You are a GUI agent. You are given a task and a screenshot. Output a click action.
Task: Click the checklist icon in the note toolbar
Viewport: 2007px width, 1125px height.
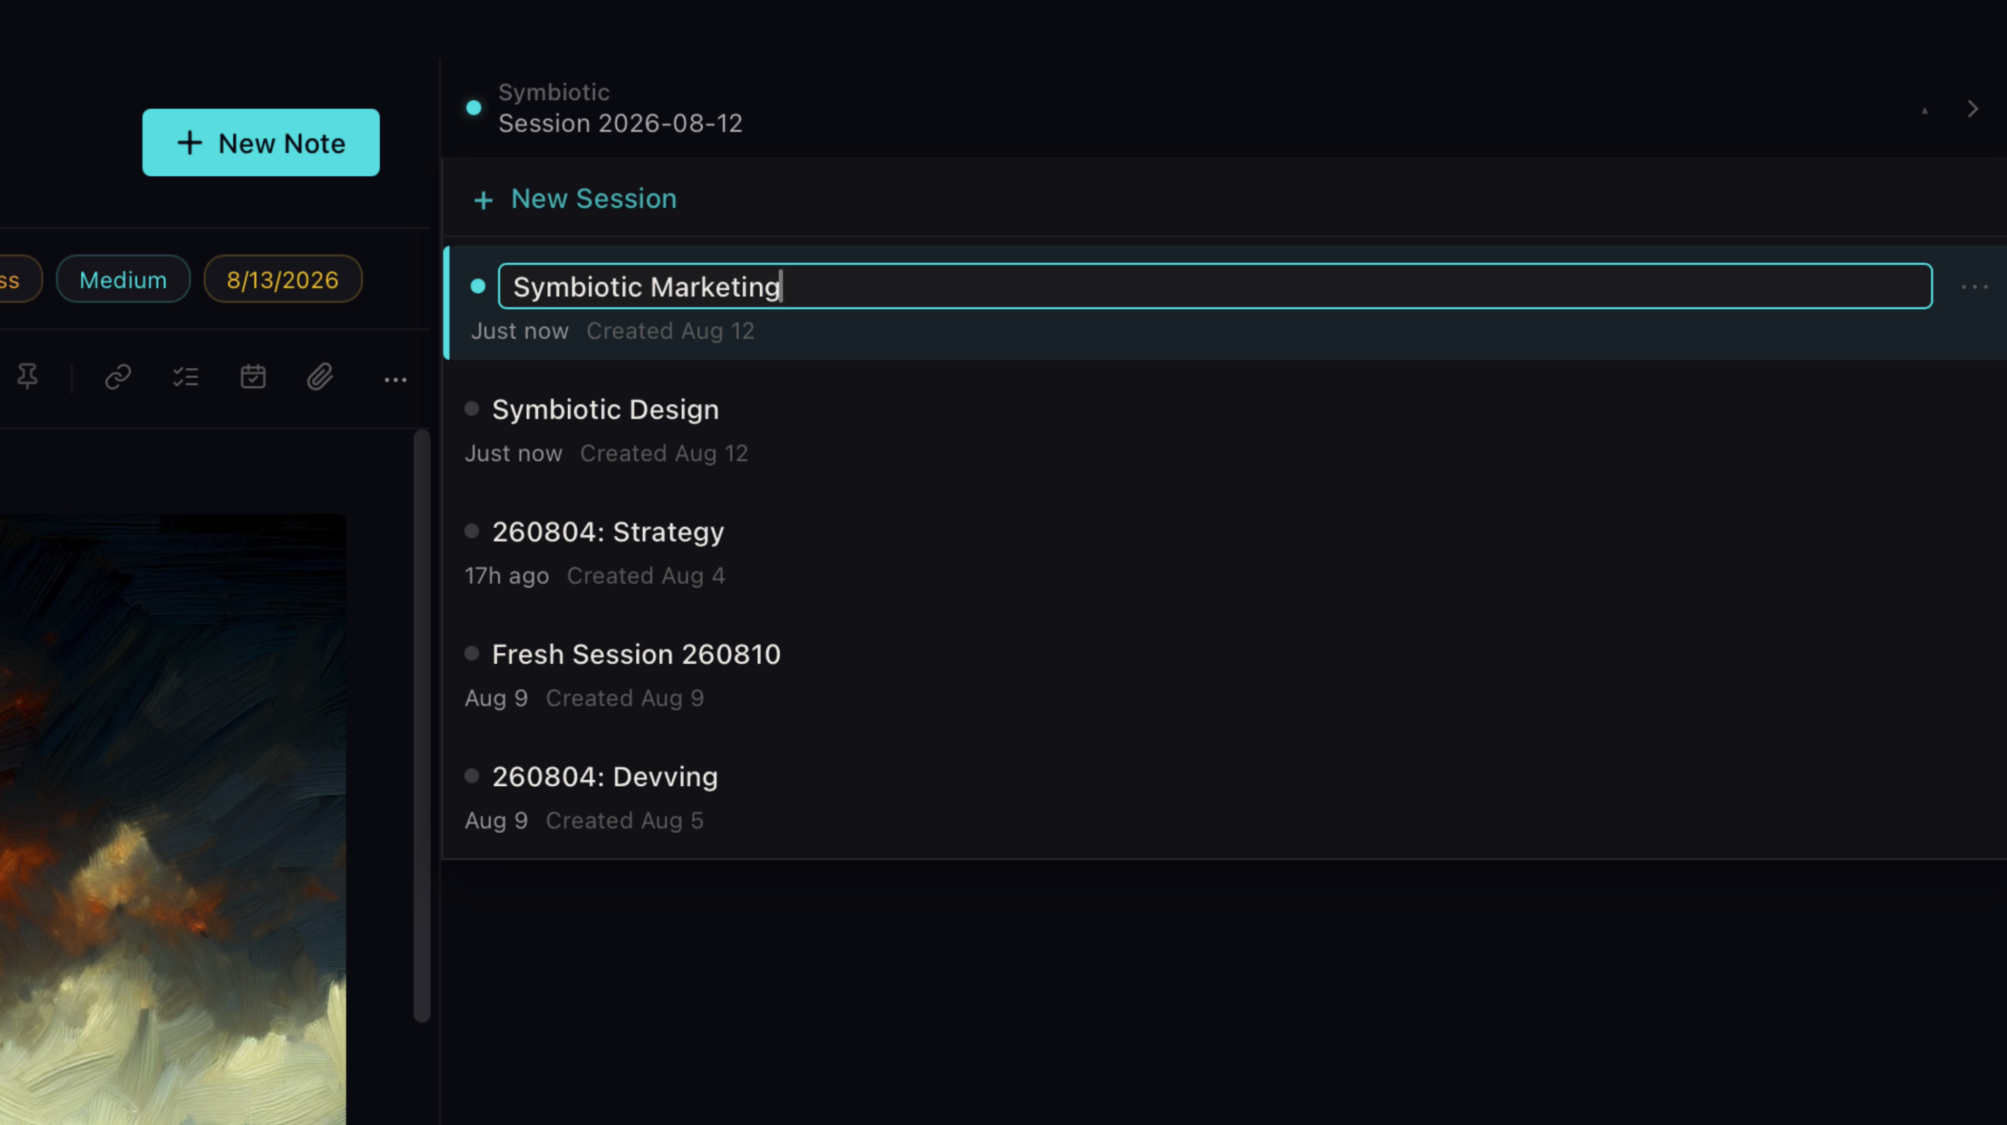185,377
